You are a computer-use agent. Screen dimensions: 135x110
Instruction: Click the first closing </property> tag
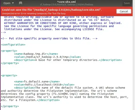[10, 63]
